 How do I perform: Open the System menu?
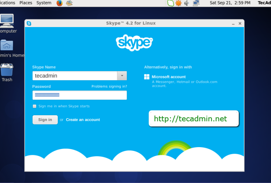click(x=44, y=3)
